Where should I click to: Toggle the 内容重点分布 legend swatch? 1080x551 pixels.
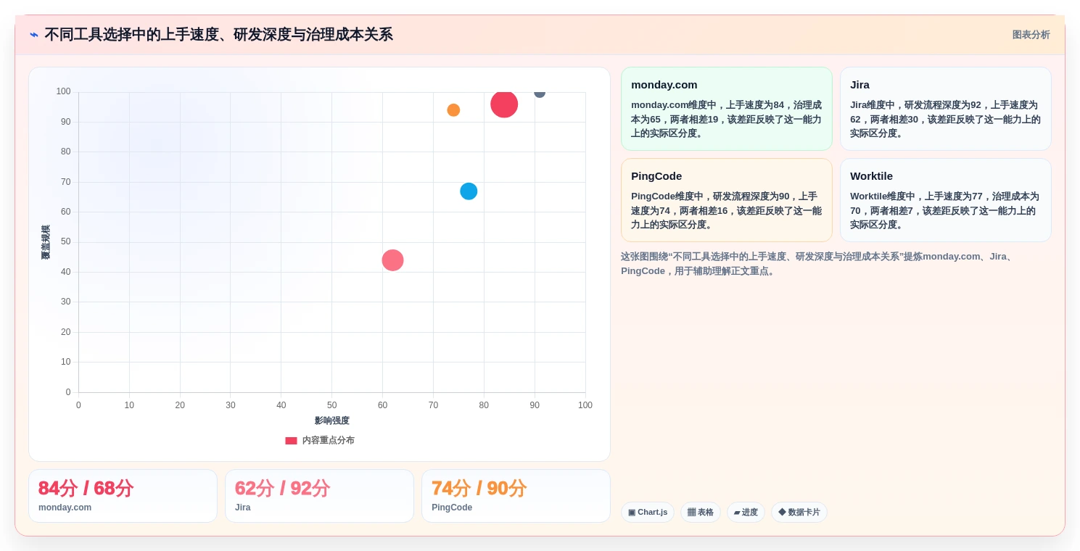pos(291,440)
